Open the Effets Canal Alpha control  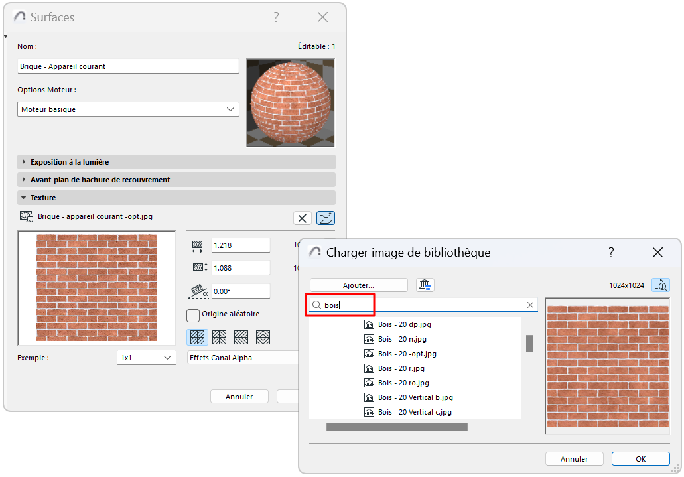tap(243, 358)
